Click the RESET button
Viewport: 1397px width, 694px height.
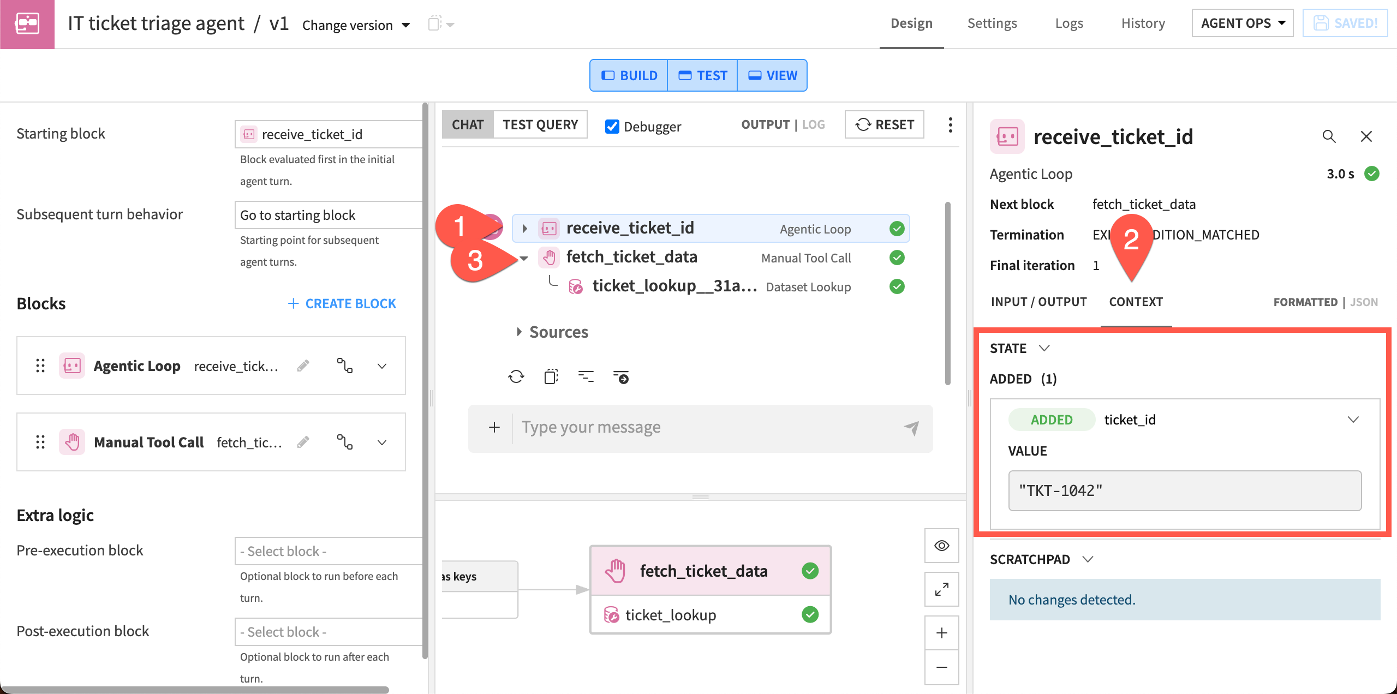pos(885,125)
